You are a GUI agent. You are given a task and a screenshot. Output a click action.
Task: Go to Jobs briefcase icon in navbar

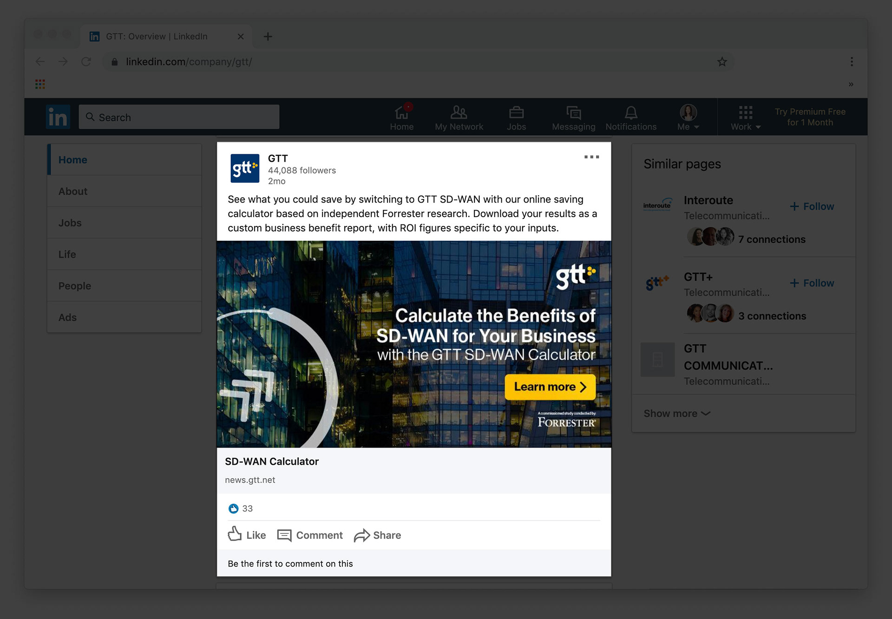coord(516,118)
